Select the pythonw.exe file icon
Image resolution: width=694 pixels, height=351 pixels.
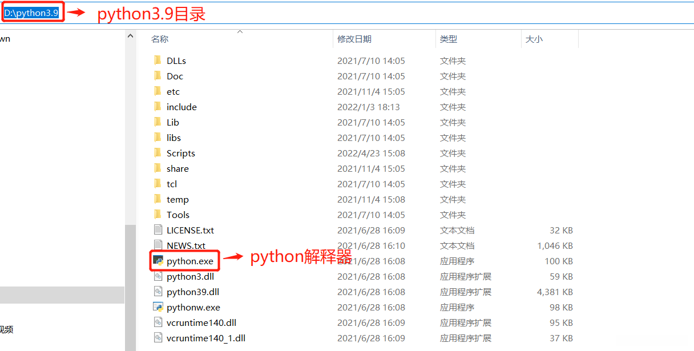[x=158, y=307]
